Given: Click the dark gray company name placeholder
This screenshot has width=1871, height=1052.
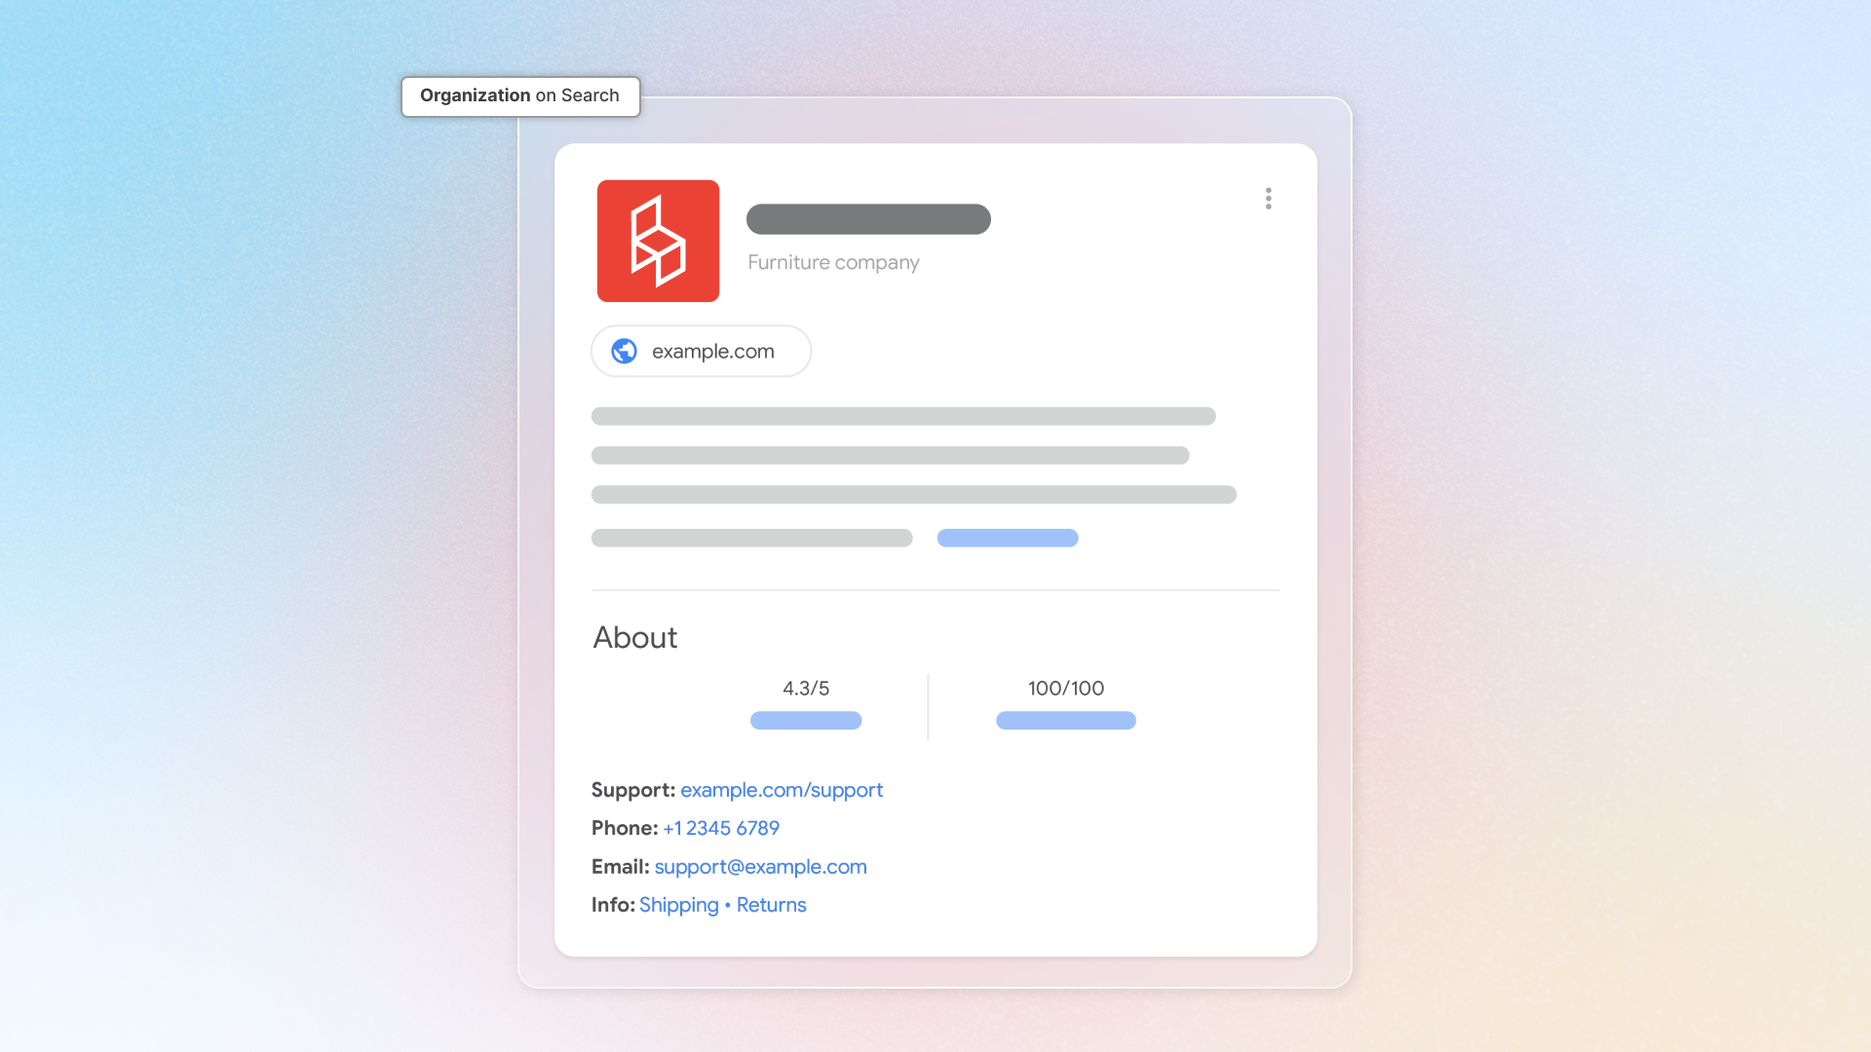Looking at the screenshot, I should [867, 219].
